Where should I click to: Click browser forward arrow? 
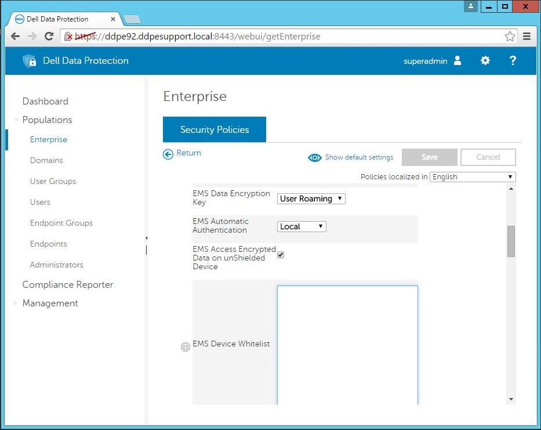point(32,36)
